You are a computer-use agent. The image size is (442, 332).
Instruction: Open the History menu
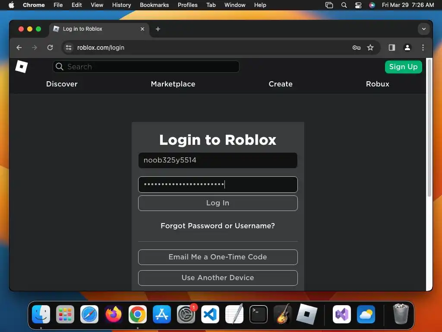point(121,5)
